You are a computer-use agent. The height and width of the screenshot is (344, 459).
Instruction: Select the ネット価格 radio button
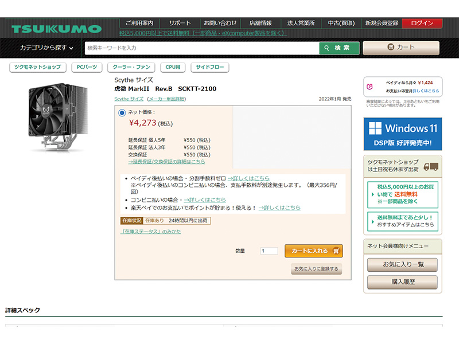(x=122, y=112)
